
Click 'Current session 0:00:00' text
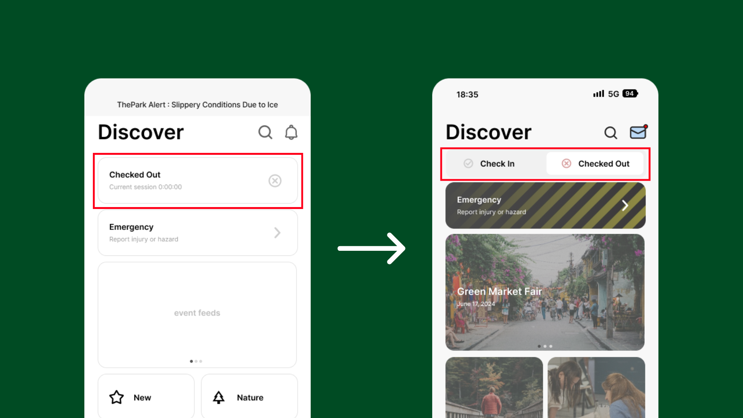146,187
